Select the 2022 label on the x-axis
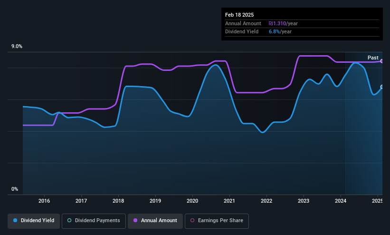Viewport: 390px width, 235px height. point(266,201)
